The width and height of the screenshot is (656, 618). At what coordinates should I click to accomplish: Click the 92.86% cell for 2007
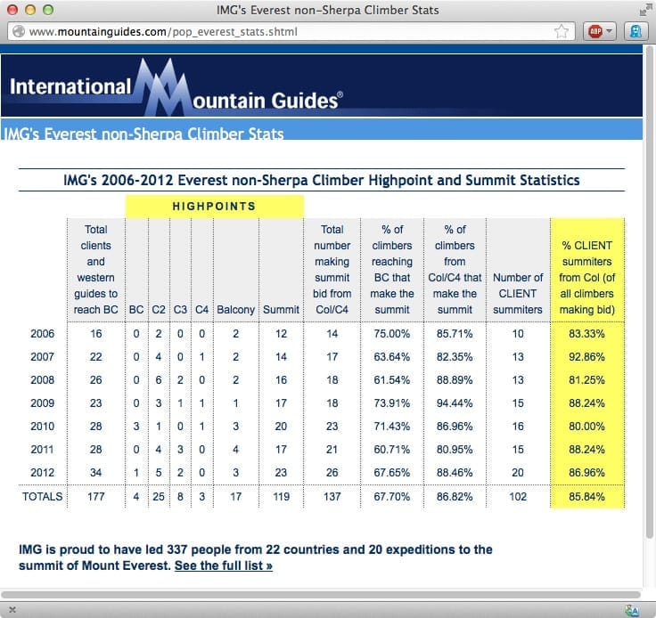click(586, 357)
